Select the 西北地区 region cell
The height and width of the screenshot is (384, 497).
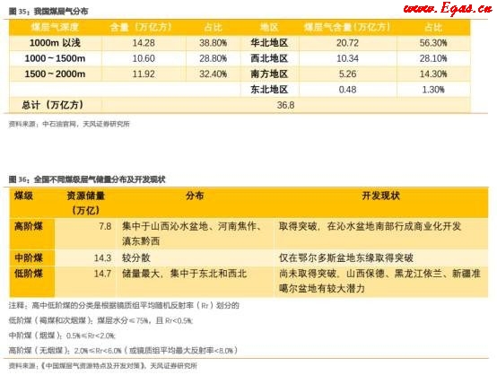click(269, 58)
